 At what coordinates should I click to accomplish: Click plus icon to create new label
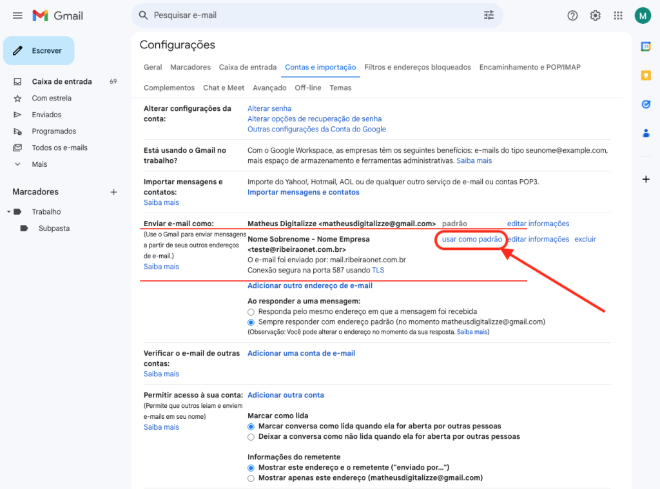pos(113,192)
